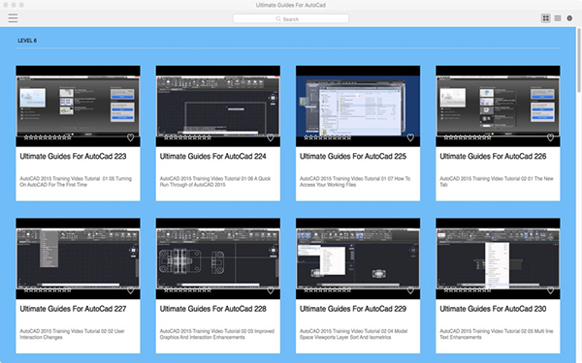Click heart icon on AutoCad 230 card
Screen dimensions: 582x363
click(x=550, y=290)
